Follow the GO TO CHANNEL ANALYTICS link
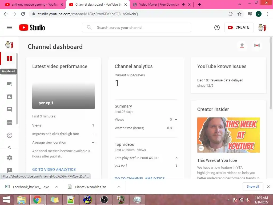This screenshot has width=273, height=205. click(140, 178)
